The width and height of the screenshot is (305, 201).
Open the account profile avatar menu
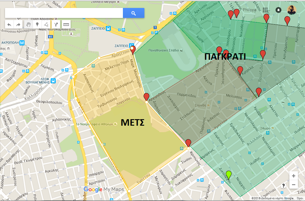(291, 10)
